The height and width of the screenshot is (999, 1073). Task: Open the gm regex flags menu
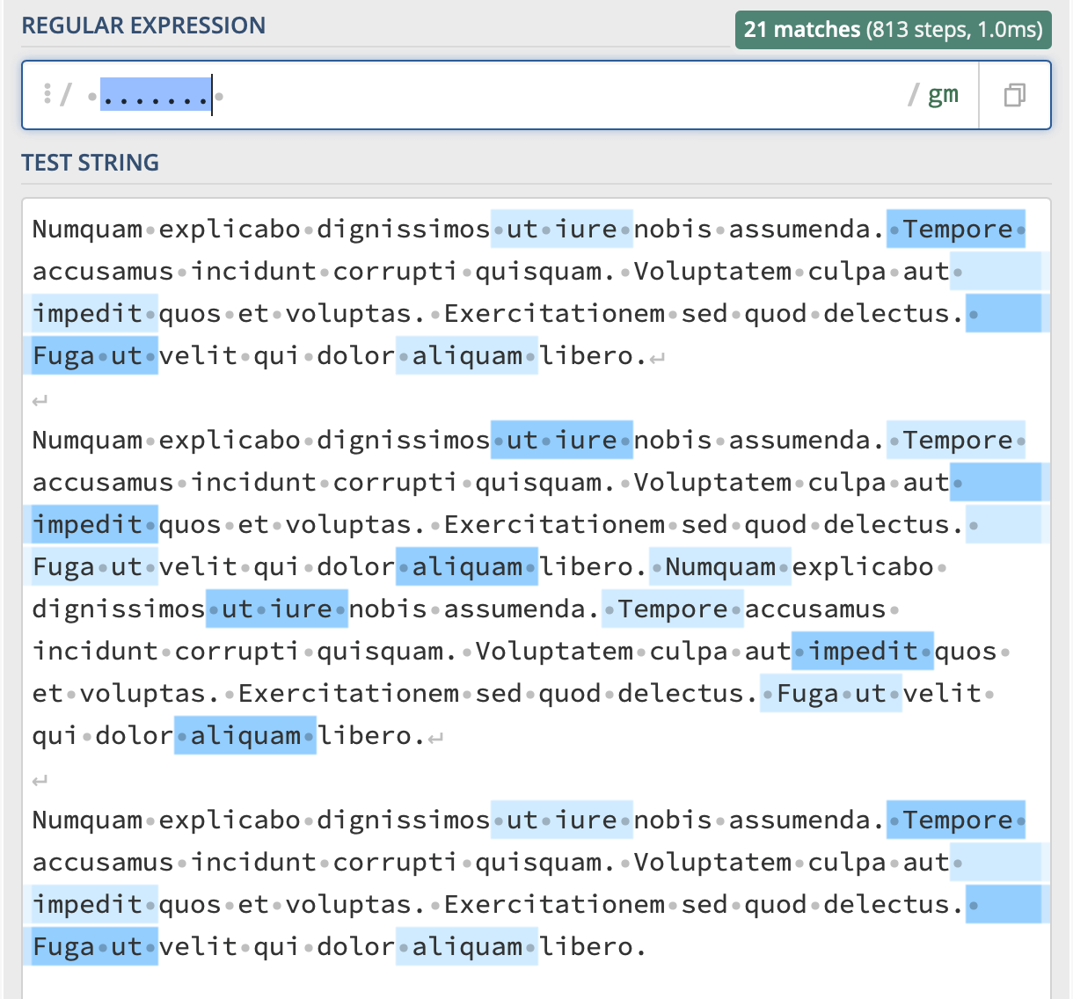click(x=943, y=94)
